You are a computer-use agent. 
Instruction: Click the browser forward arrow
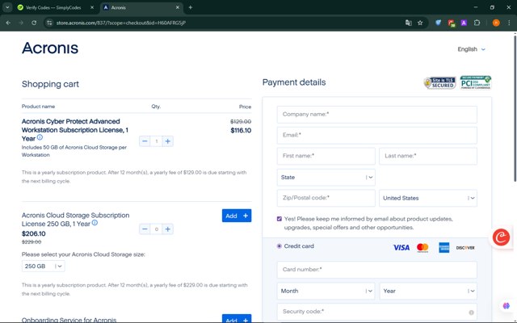pos(21,23)
